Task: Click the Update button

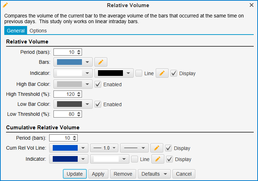Action: point(75,174)
